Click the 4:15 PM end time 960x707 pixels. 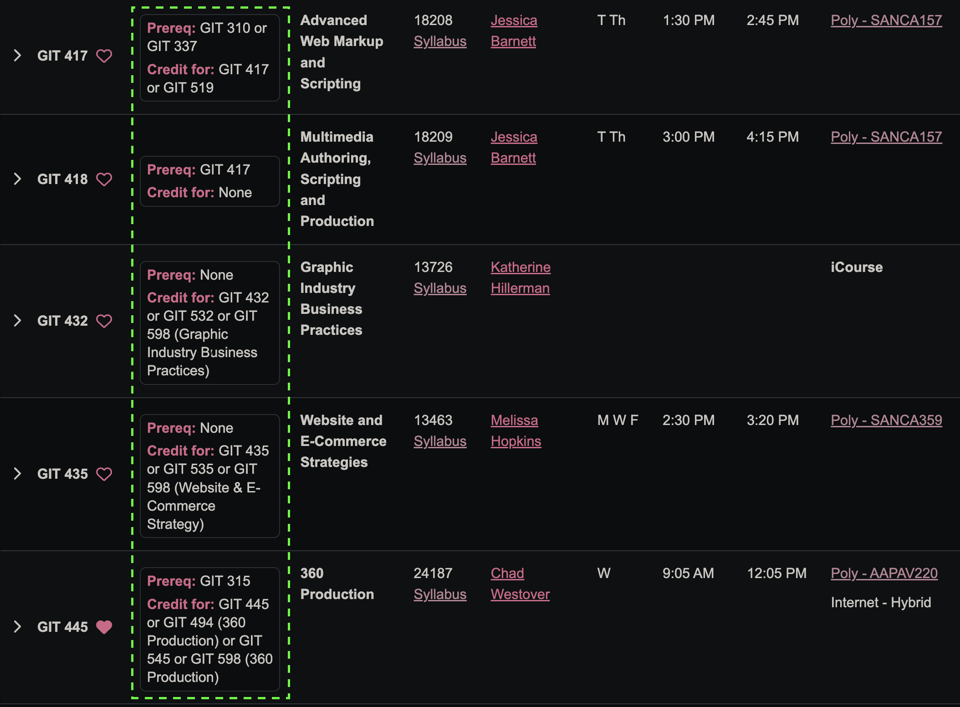coord(773,137)
